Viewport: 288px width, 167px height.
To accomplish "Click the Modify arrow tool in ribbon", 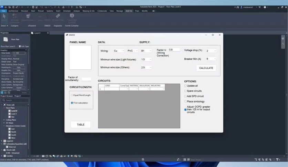I will (x=4, y=17).
